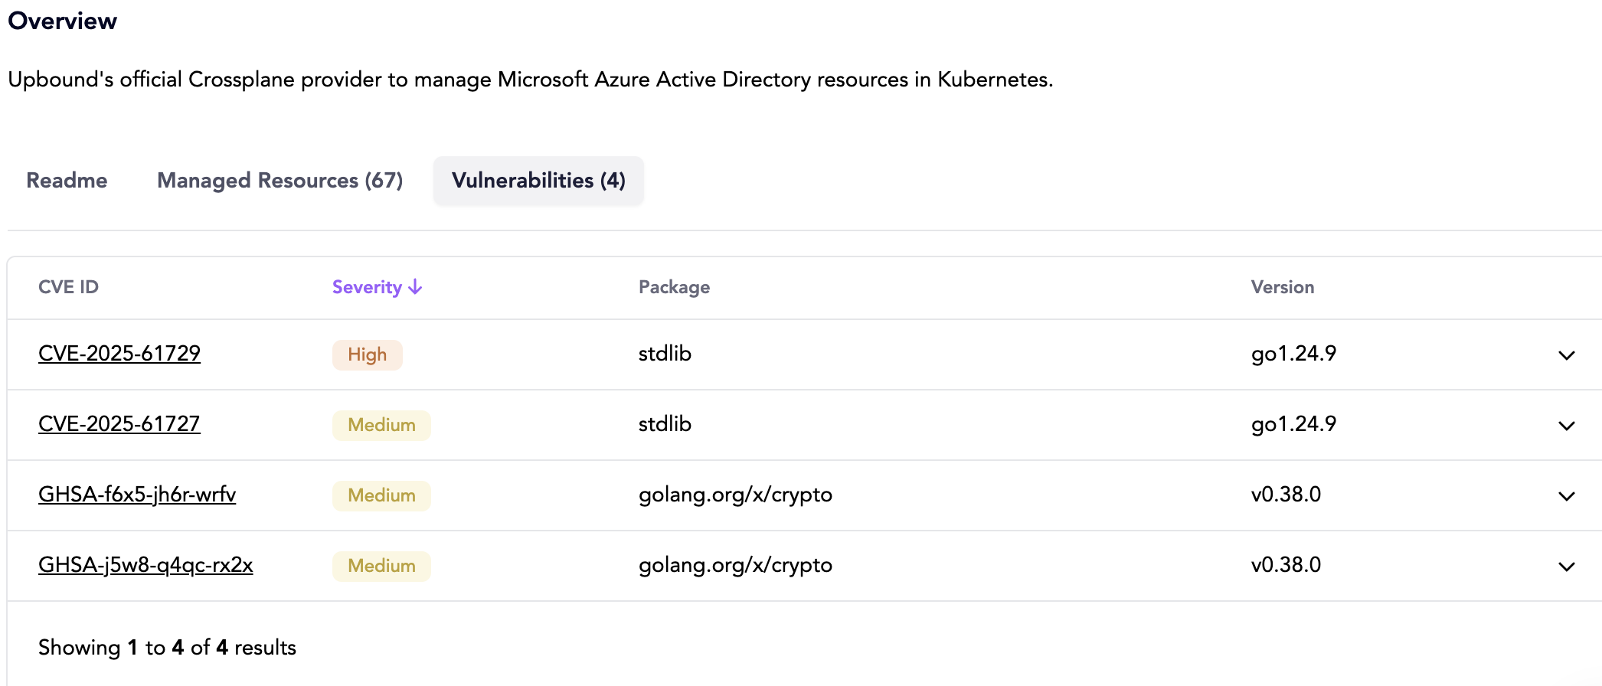Click the Package column header

coord(674,287)
